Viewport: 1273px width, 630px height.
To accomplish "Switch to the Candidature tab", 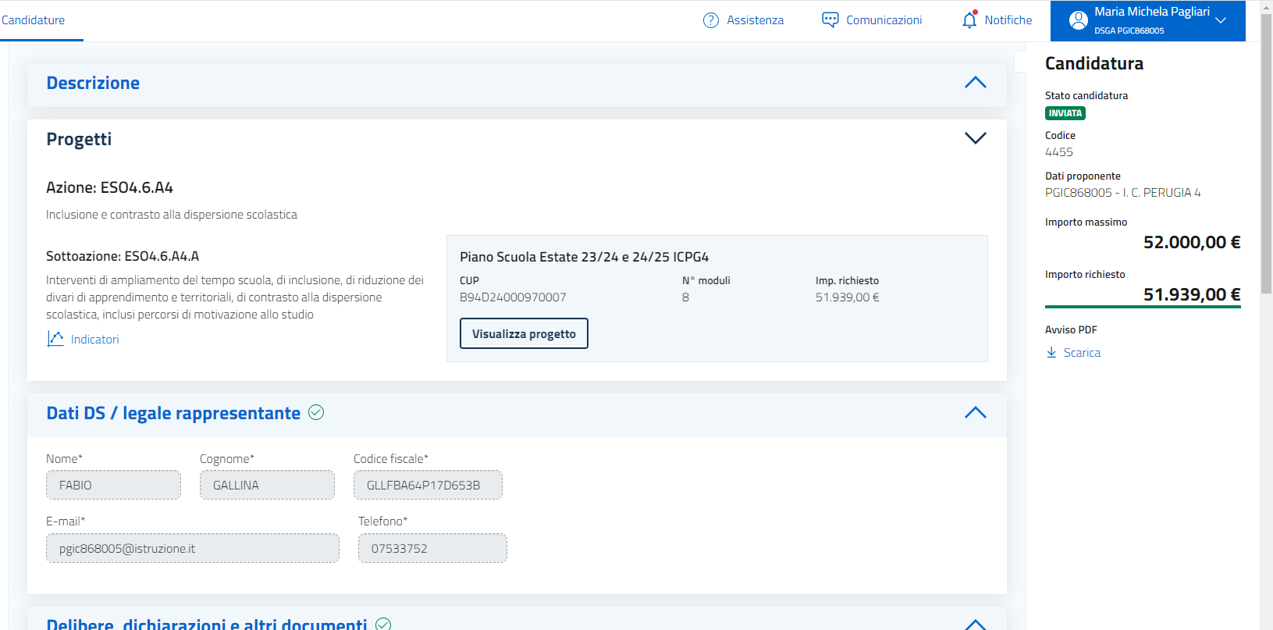I will [x=34, y=20].
